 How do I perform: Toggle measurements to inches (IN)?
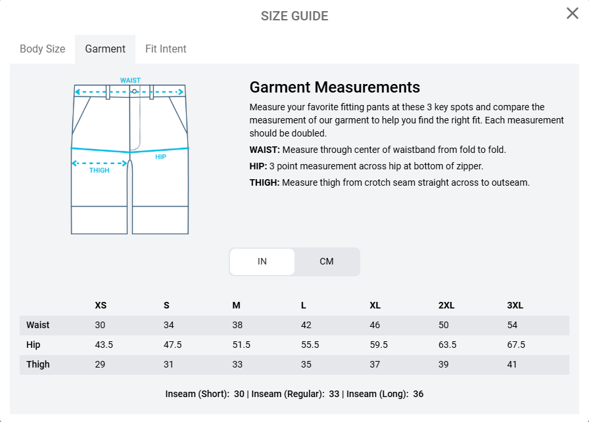[x=262, y=261]
